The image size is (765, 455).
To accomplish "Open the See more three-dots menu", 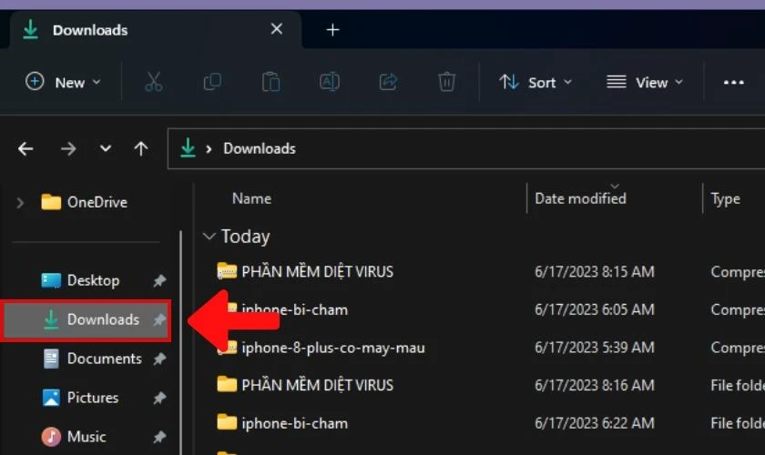I will (733, 83).
